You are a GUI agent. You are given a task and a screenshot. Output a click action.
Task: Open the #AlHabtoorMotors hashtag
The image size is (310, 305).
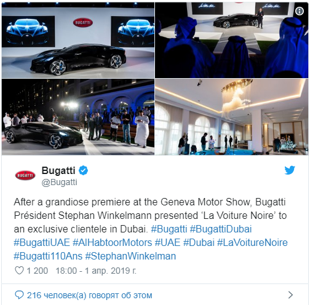(113, 243)
